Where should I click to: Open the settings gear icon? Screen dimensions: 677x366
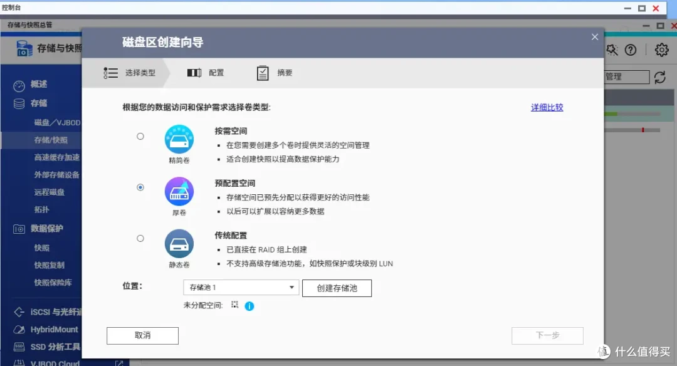(661, 50)
